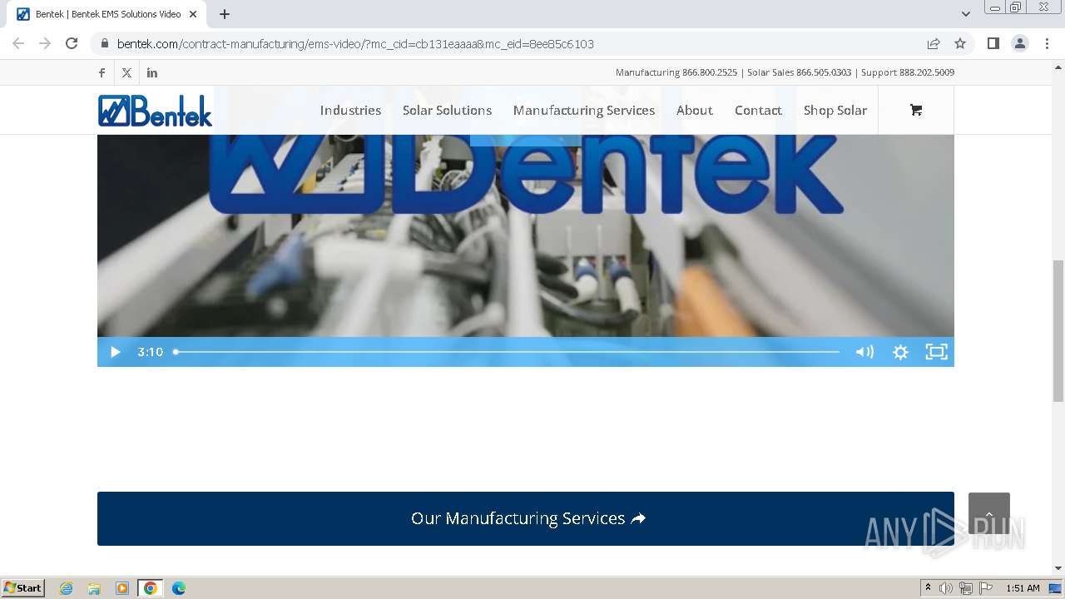Show hidden tray icons arrow
1065x599 pixels.
[x=928, y=588]
